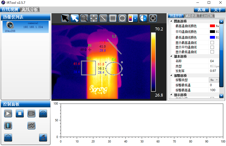Pick the rectangle region tool
226x146 pixels.
pos(113,18)
